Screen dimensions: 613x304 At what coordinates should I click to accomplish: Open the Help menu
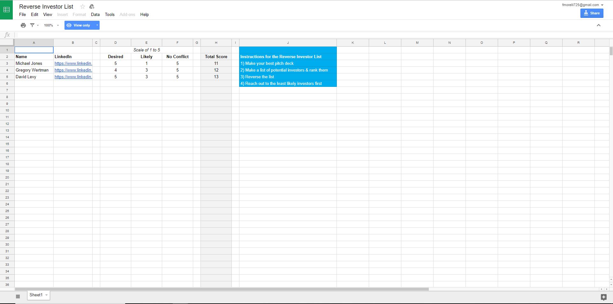click(144, 14)
